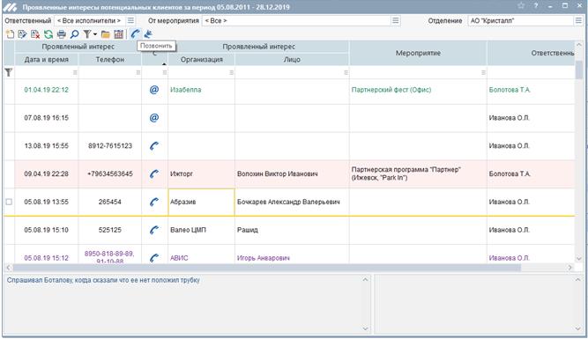Sort by Телефон column header
The height and width of the screenshot is (339, 588).
(x=110, y=60)
